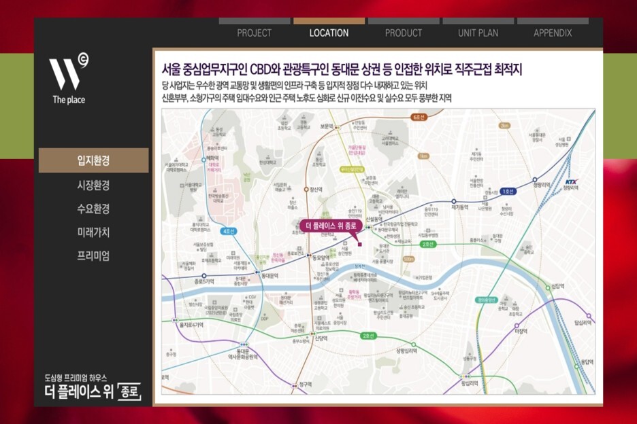The height and width of the screenshot is (424, 637).
Task: Click the 청구역 label
Action: tap(306, 384)
